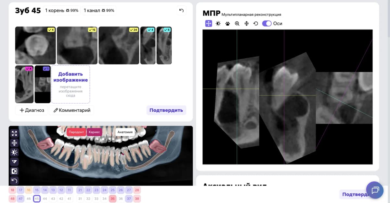The image size is (390, 203).
Task: Click the downward triangle icon in panoramic sidebar
Action: (x=14, y=162)
